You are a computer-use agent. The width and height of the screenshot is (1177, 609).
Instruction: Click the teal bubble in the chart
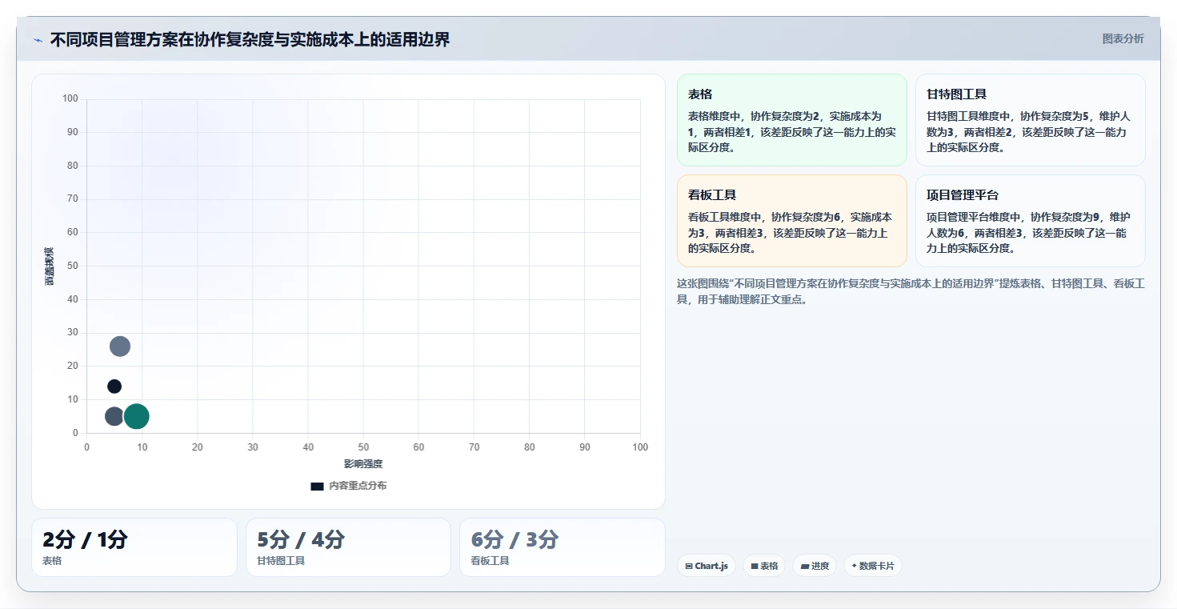click(x=137, y=416)
